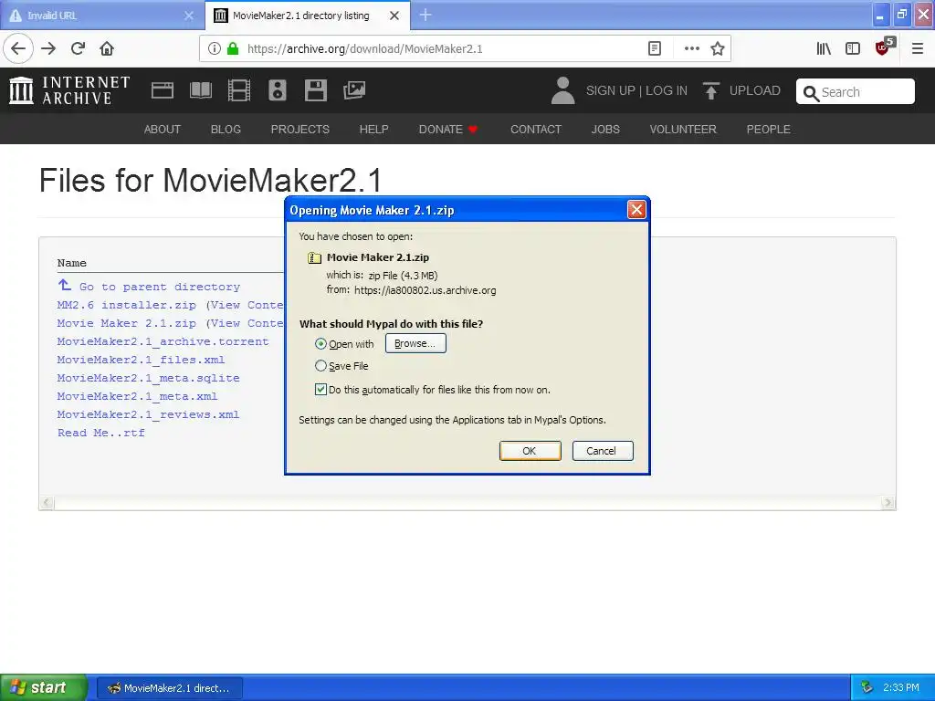Go to Internet Archive logo home
This screenshot has height=701, width=935.
(69, 90)
